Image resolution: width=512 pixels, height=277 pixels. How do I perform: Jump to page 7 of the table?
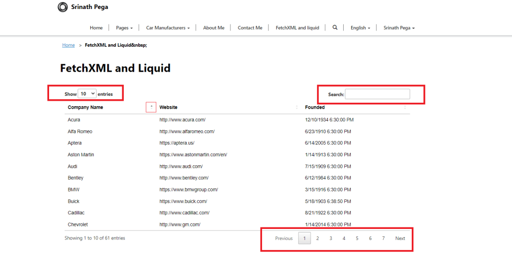point(383,238)
